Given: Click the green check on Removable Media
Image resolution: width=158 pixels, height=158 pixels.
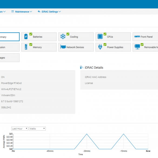Looking at the screenshot, I should (x=142, y=45).
